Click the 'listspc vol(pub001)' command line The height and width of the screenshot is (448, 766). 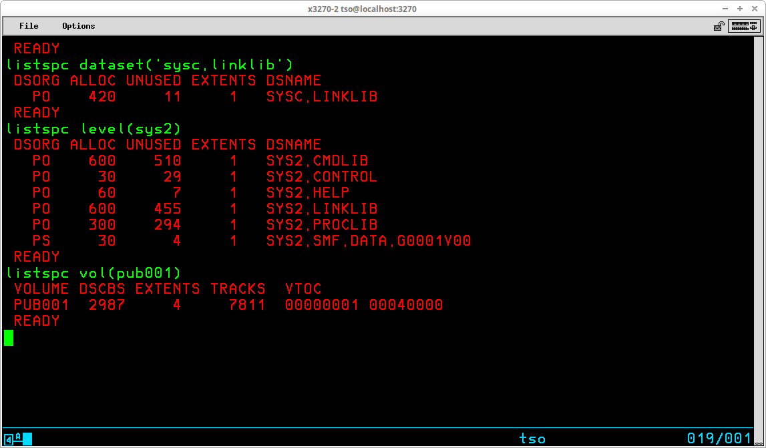coord(93,272)
